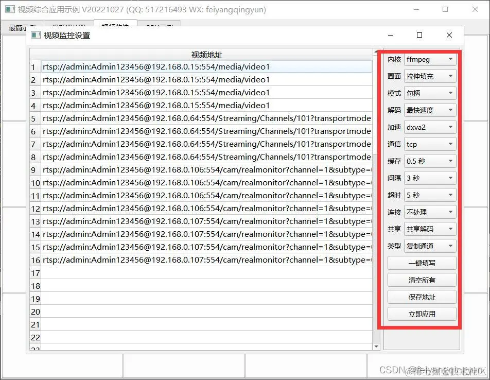
Task: Click the 保存地址 button
Action: tap(422, 297)
